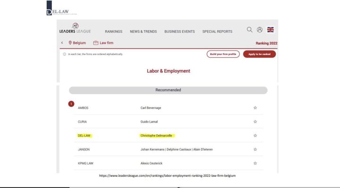Click Apply to be ranked button
The image size is (340, 188).
coord(259,54)
